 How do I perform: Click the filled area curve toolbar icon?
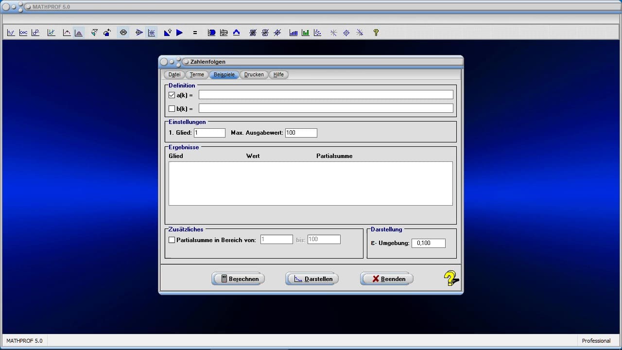[x=79, y=33]
